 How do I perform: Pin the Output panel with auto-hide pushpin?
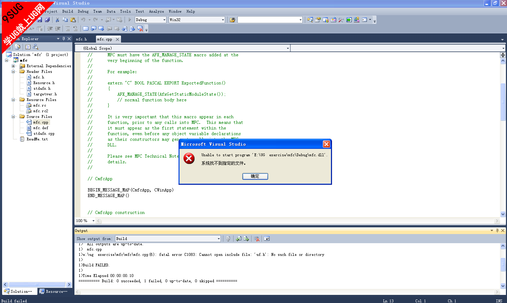(497, 231)
